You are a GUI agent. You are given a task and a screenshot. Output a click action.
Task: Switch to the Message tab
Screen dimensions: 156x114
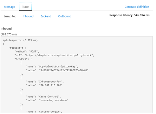(x=10, y=7)
